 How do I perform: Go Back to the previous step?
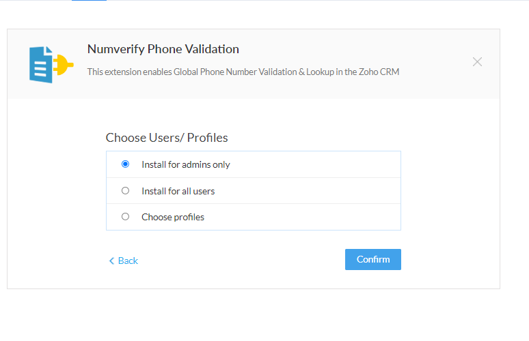tap(124, 261)
